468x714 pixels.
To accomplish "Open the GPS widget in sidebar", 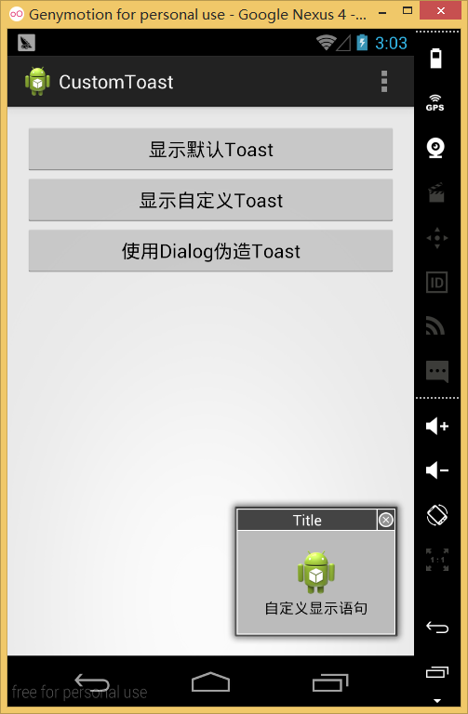I will coord(435,103).
